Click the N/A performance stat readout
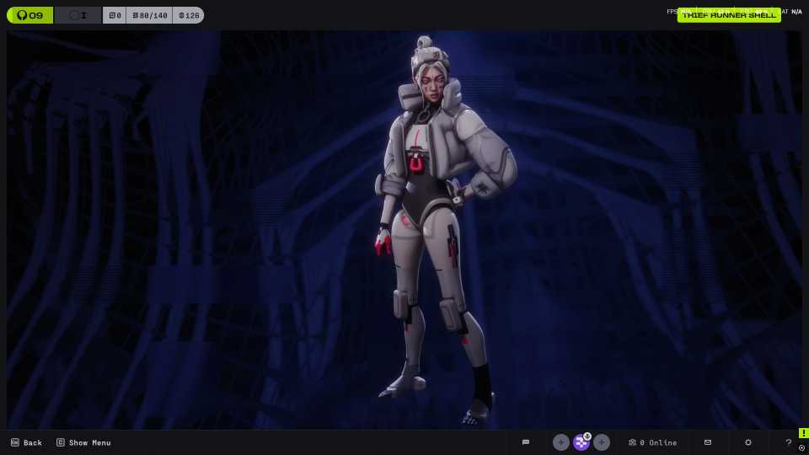Image resolution: width=809 pixels, height=455 pixels. point(796,12)
